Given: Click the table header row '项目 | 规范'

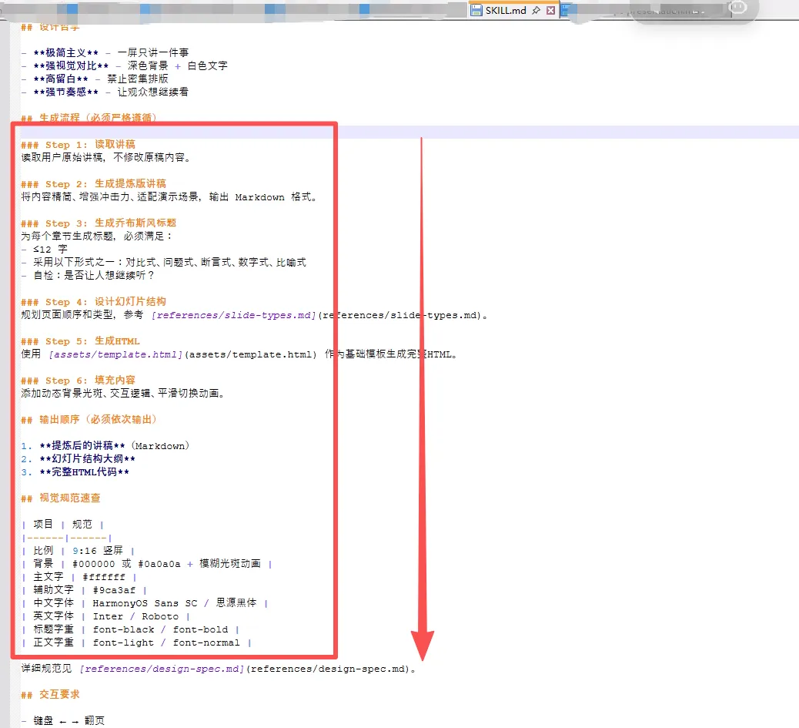Looking at the screenshot, I should [62, 524].
